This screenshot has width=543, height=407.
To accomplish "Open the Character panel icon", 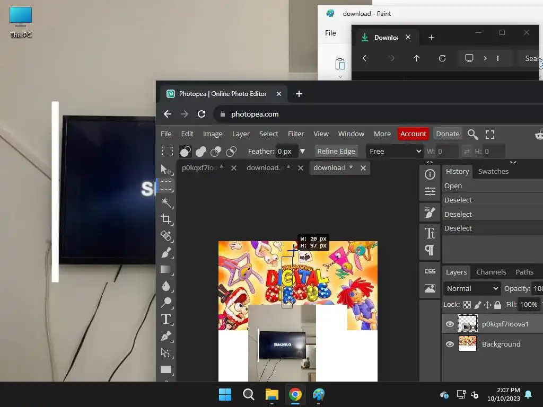I will pos(430,233).
